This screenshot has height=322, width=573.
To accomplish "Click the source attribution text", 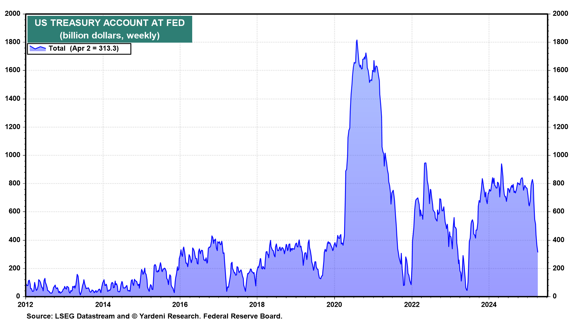I will click(x=154, y=316).
